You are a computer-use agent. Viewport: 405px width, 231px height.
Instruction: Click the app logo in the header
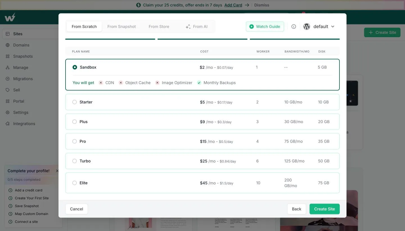tap(10, 17)
